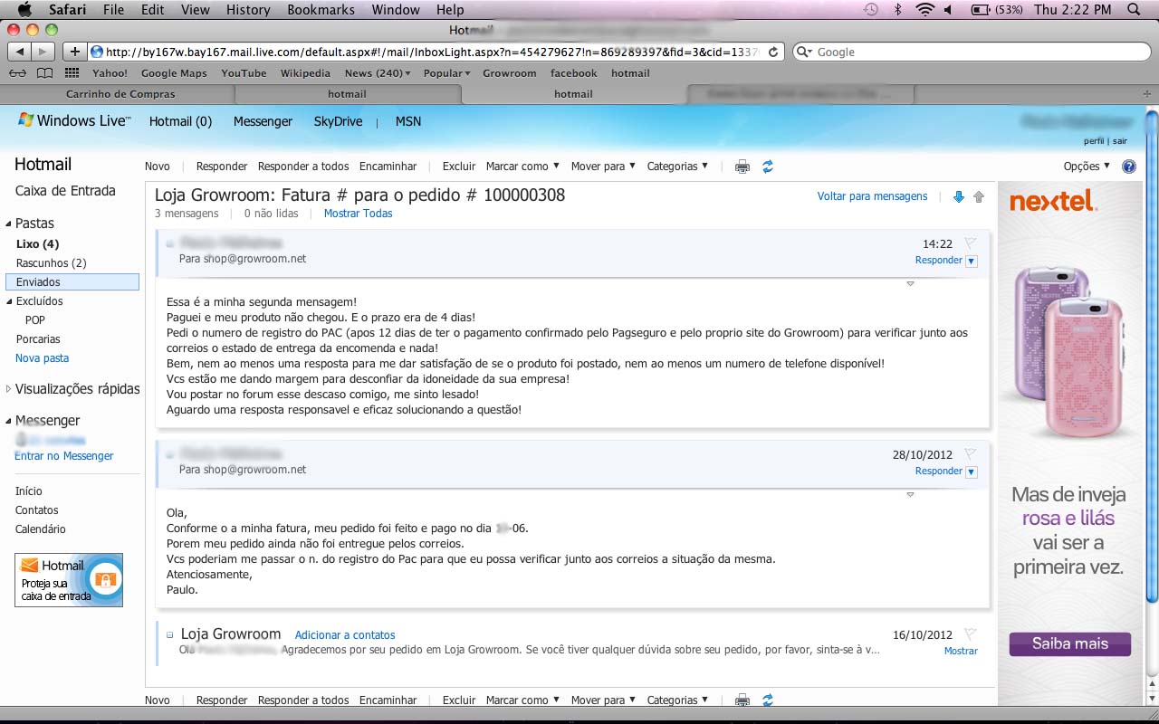Open the Messenger header link
The image size is (1159, 724).
(263, 121)
